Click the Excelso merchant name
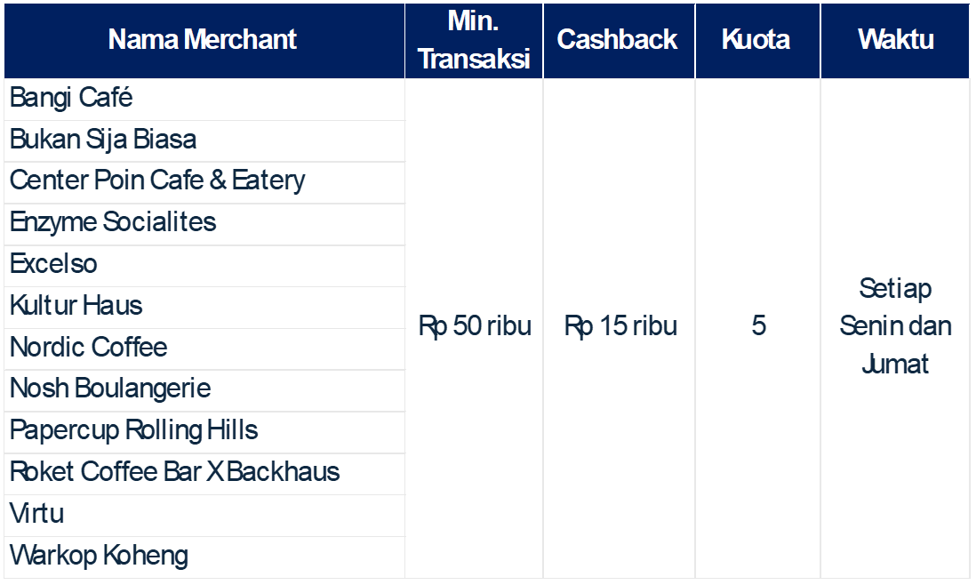This screenshot has width=976, height=585. pyautogui.click(x=53, y=264)
